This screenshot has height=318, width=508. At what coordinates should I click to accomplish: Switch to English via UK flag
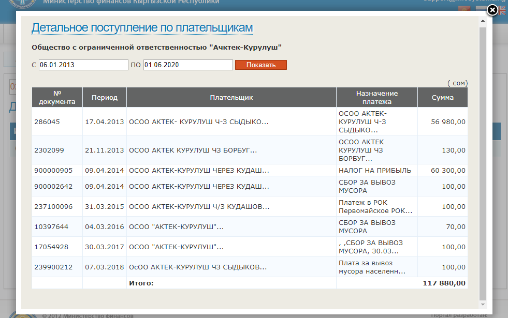tap(502, 10)
